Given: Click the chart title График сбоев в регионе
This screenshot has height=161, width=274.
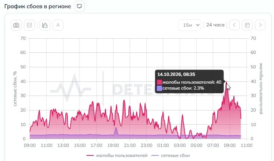Looking at the screenshot, I should [38, 6].
